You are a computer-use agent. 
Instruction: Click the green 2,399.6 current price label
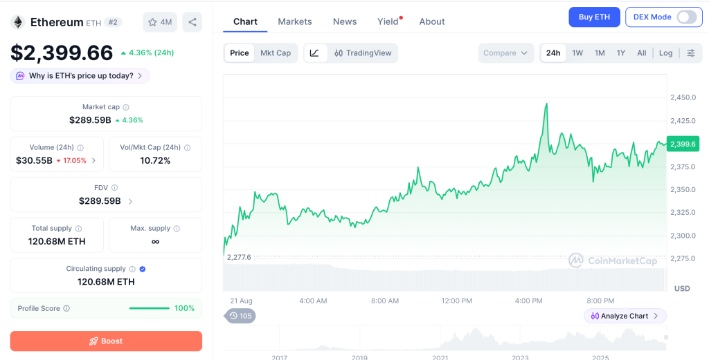coord(683,144)
